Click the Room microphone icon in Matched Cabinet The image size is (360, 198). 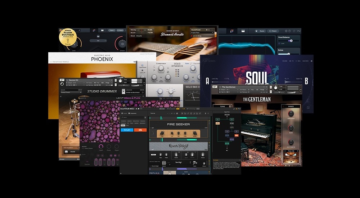click(x=195, y=163)
